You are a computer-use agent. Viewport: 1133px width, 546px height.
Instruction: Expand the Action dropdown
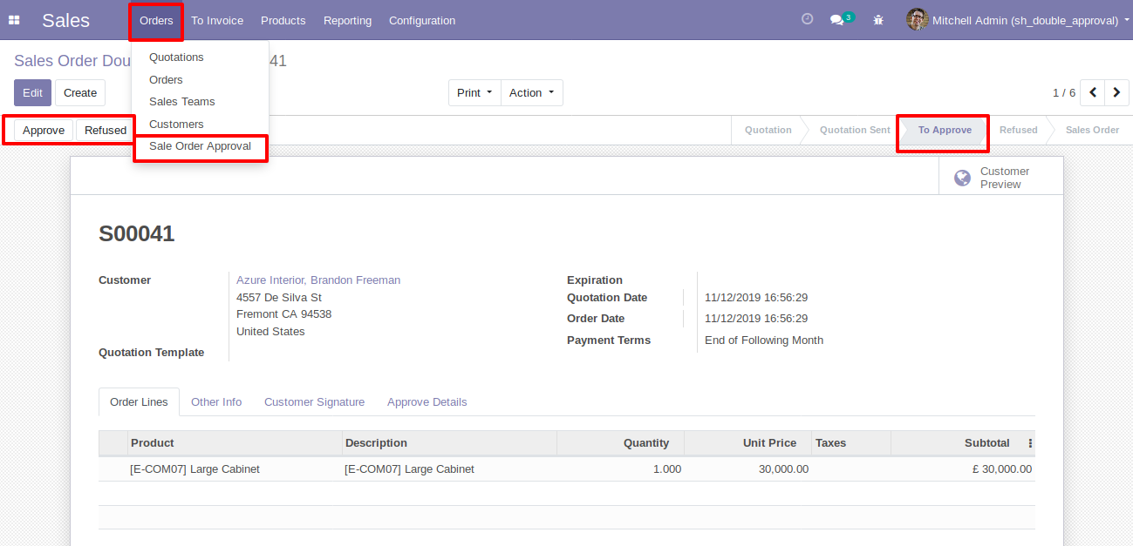531,92
